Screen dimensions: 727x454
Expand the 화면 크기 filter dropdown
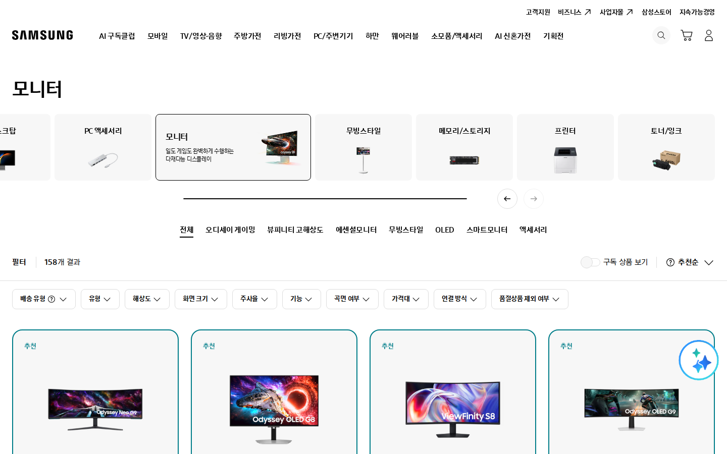[201, 299]
